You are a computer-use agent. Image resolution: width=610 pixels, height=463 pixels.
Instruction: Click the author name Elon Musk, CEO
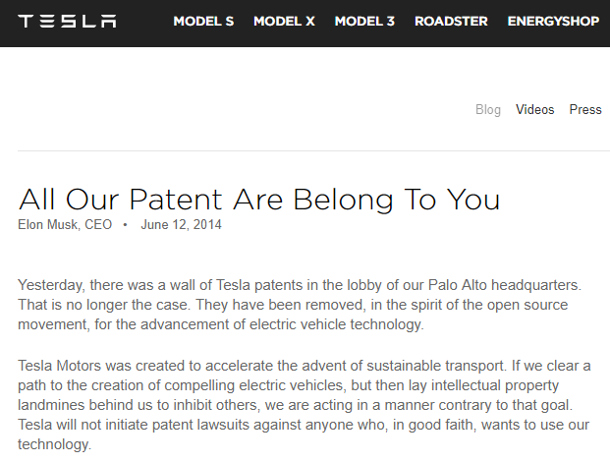pyautogui.click(x=65, y=224)
